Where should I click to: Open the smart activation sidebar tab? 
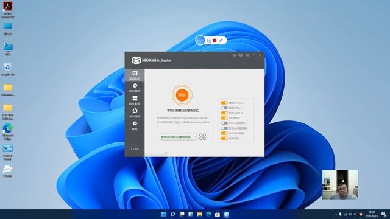pyautogui.click(x=135, y=75)
